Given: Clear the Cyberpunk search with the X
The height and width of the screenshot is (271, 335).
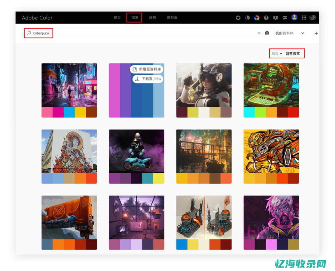Looking at the screenshot, I should click(259, 33).
